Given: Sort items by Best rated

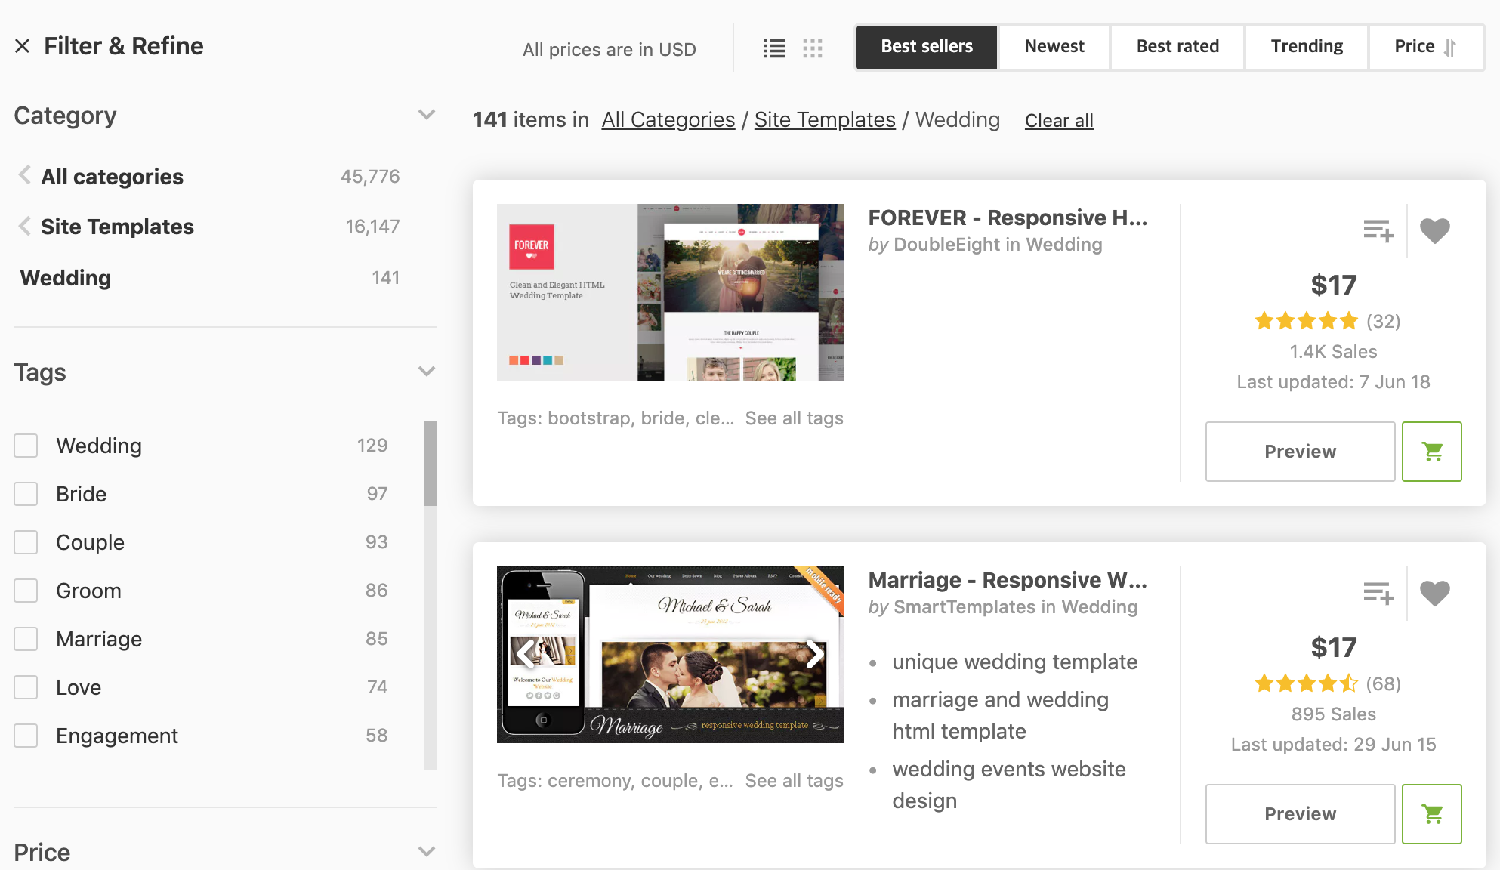Looking at the screenshot, I should point(1177,47).
